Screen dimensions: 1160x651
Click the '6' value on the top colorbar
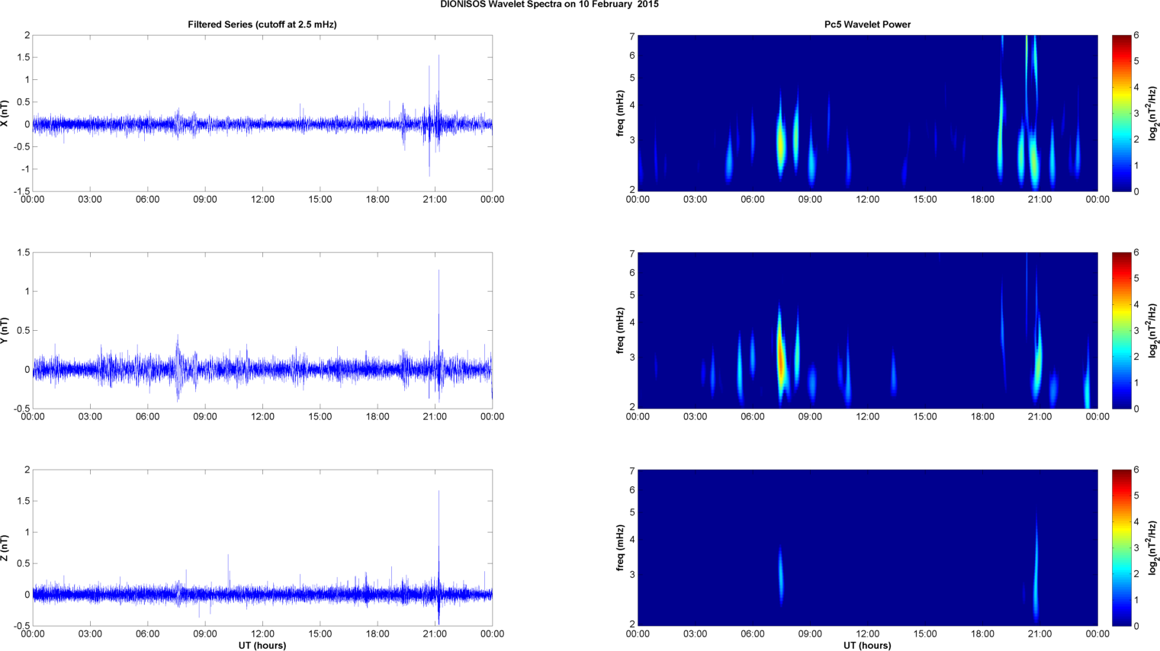pos(1136,36)
